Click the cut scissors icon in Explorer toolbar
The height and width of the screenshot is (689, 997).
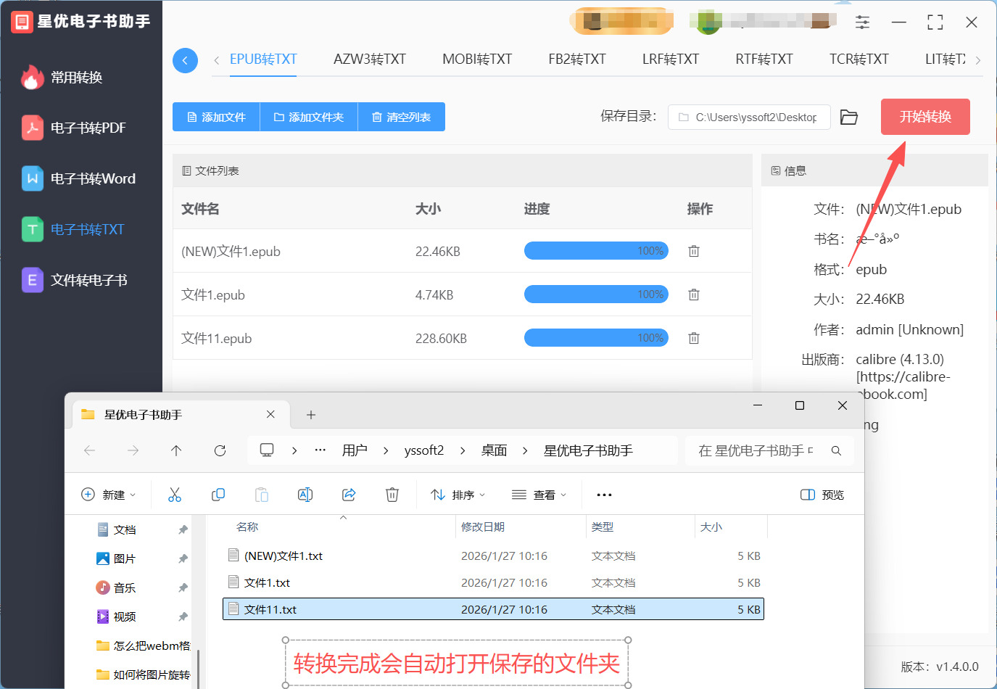(x=175, y=495)
